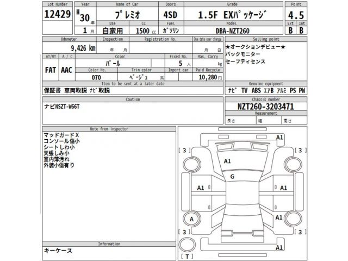This screenshot has height=261, width=348.
Task: Click the spare tire circle above T
Action: [x=187, y=243]
